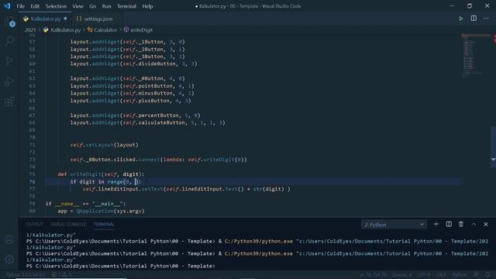Click the minimap code overview
This screenshot has width=496, height=279.
[475, 55]
